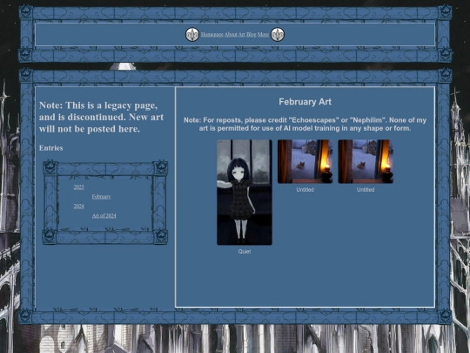Click the fleur-de-lis emblem right of More
Viewport: 470px width, 353px height.
278,35
